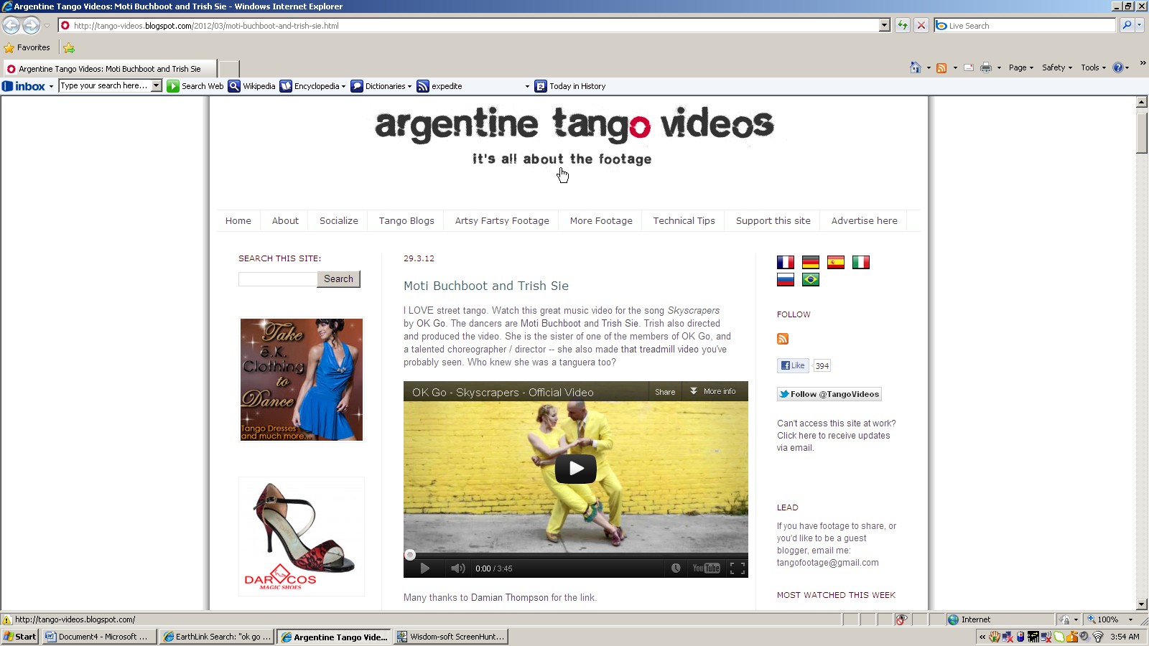1149x646 pixels.
Task: Switch to Document4 Microsoft Word taskbar item
Action: tap(99, 637)
